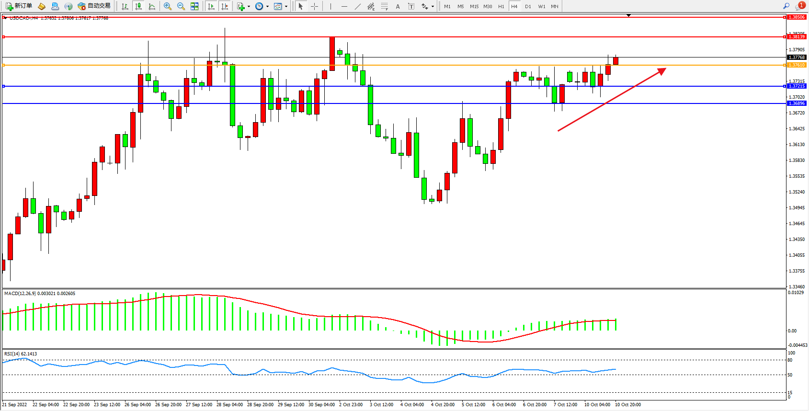This screenshot has height=411, width=809.
Task: Zoom in on the chart
Action: tap(168, 6)
